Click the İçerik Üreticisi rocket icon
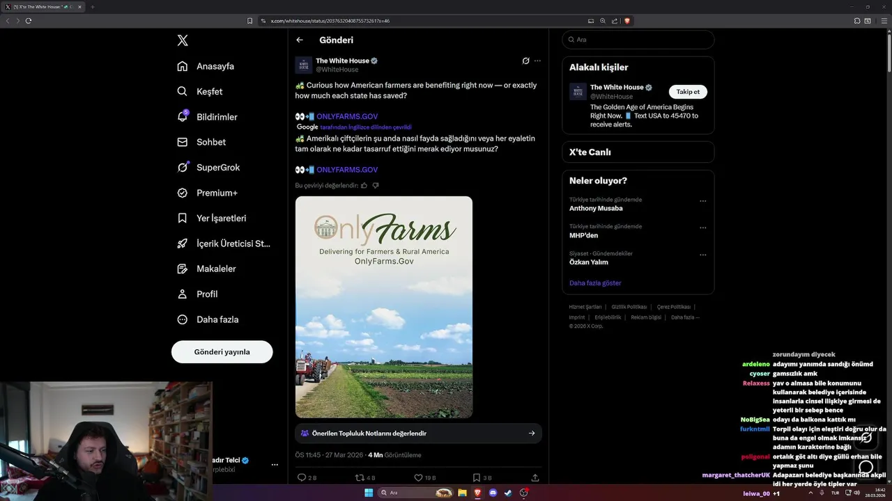 click(183, 244)
